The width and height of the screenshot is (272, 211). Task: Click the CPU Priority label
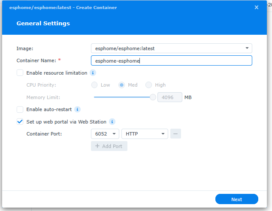(x=41, y=85)
